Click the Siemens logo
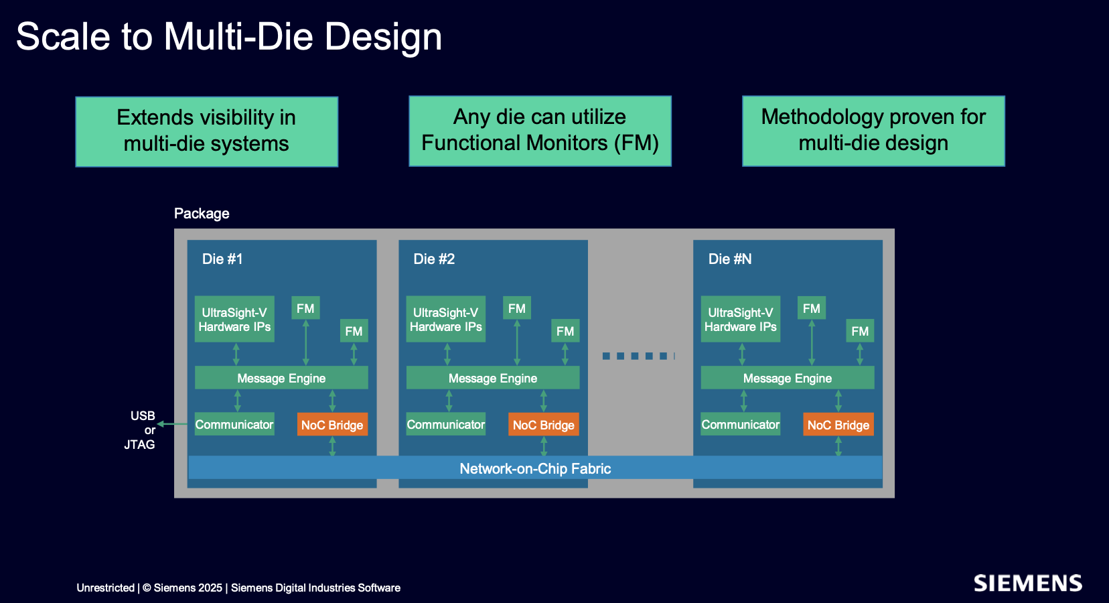This screenshot has height=603, width=1109. pyautogui.click(x=1028, y=584)
